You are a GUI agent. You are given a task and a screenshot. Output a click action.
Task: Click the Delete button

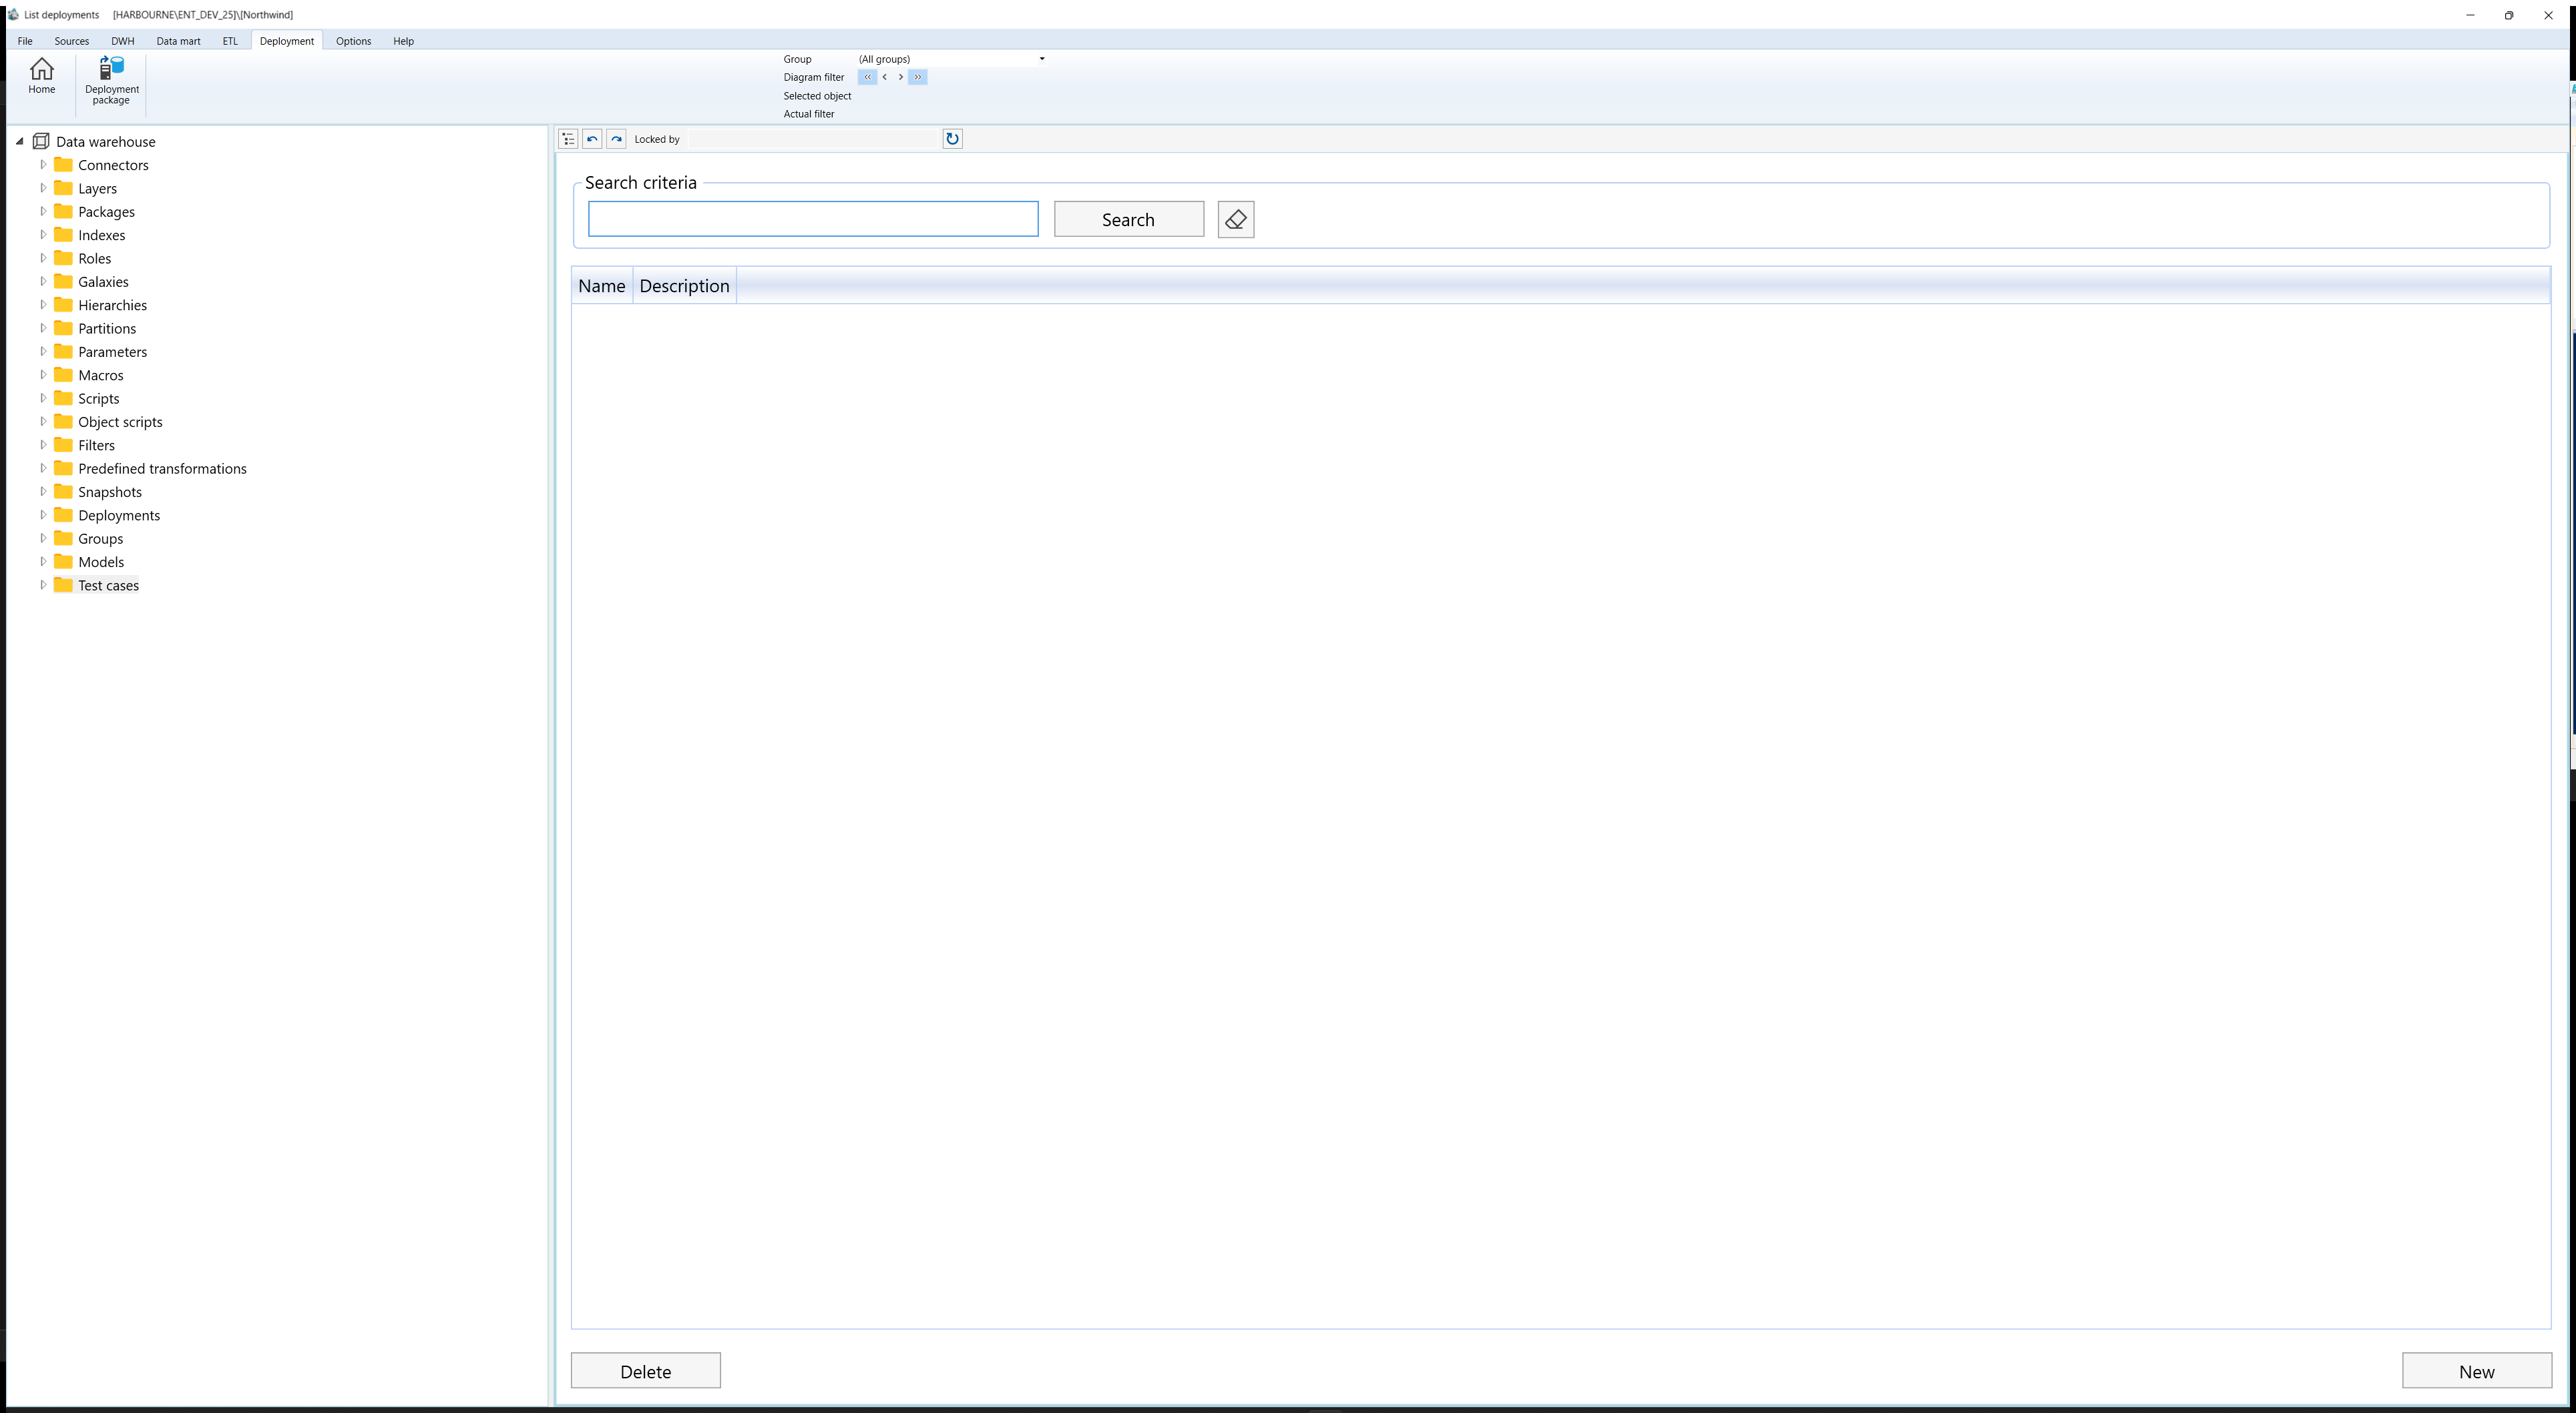[645, 1371]
